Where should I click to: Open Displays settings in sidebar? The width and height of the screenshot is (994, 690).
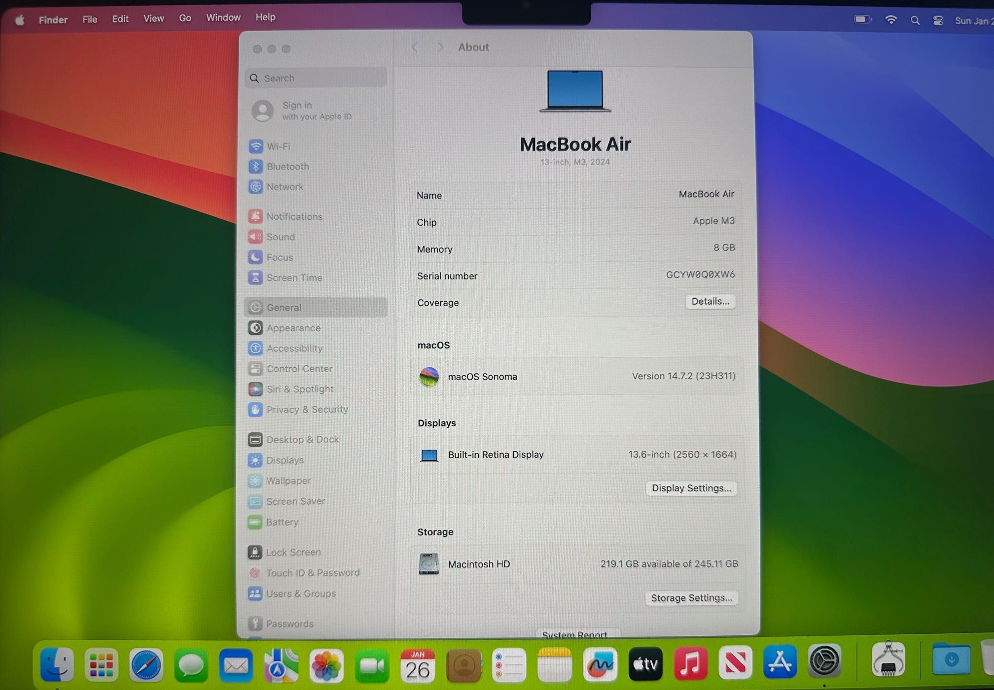[x=276, y=460]
